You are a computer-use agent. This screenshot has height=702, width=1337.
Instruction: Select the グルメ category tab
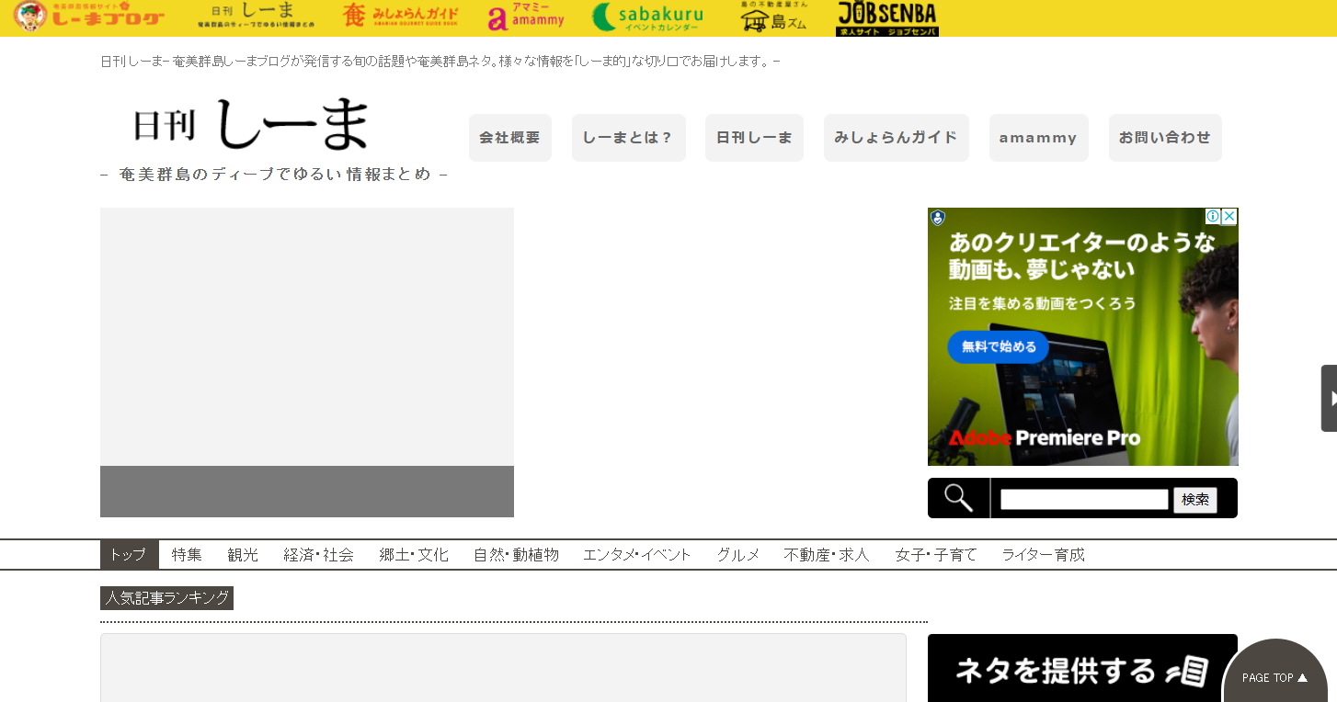[x=738, y=555]
